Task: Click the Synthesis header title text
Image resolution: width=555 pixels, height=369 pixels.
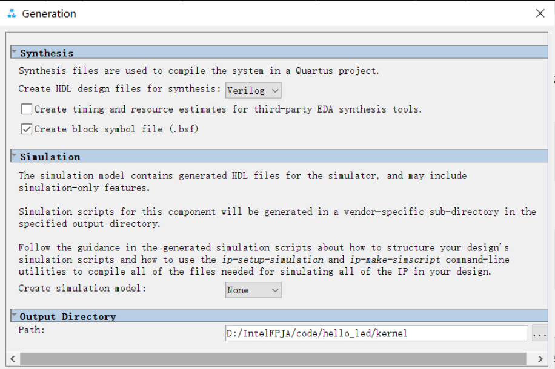Action: click(47, 53)
